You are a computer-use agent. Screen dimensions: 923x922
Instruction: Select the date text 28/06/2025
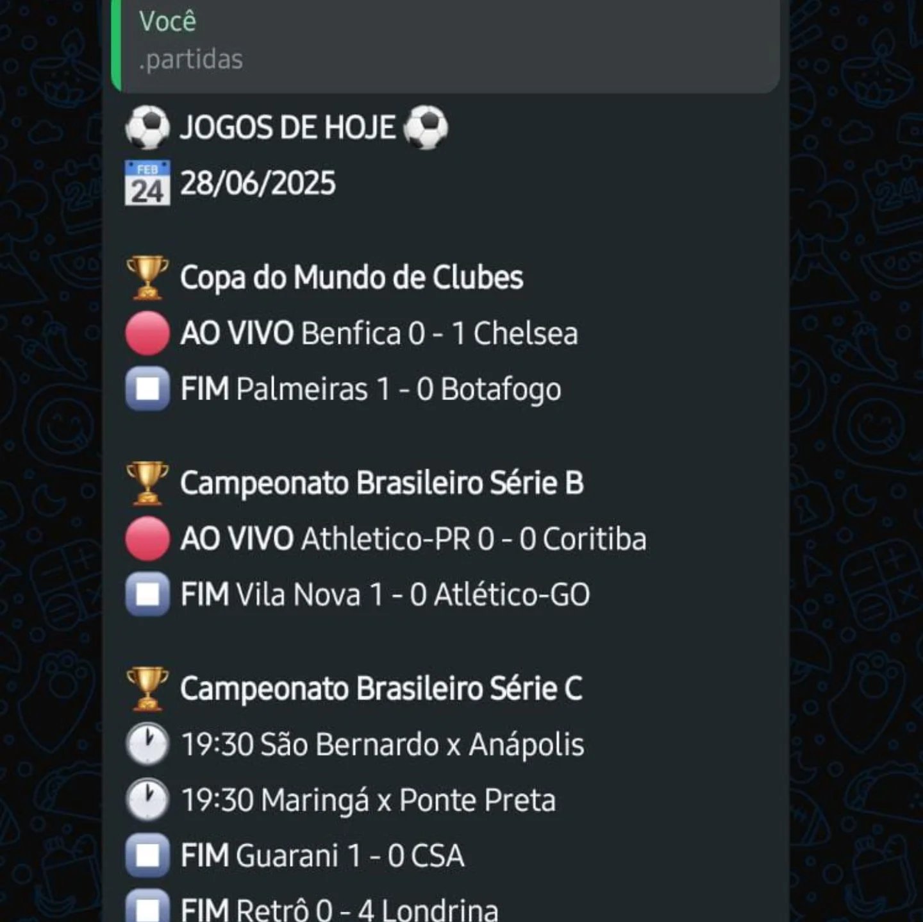click(258, 183)
